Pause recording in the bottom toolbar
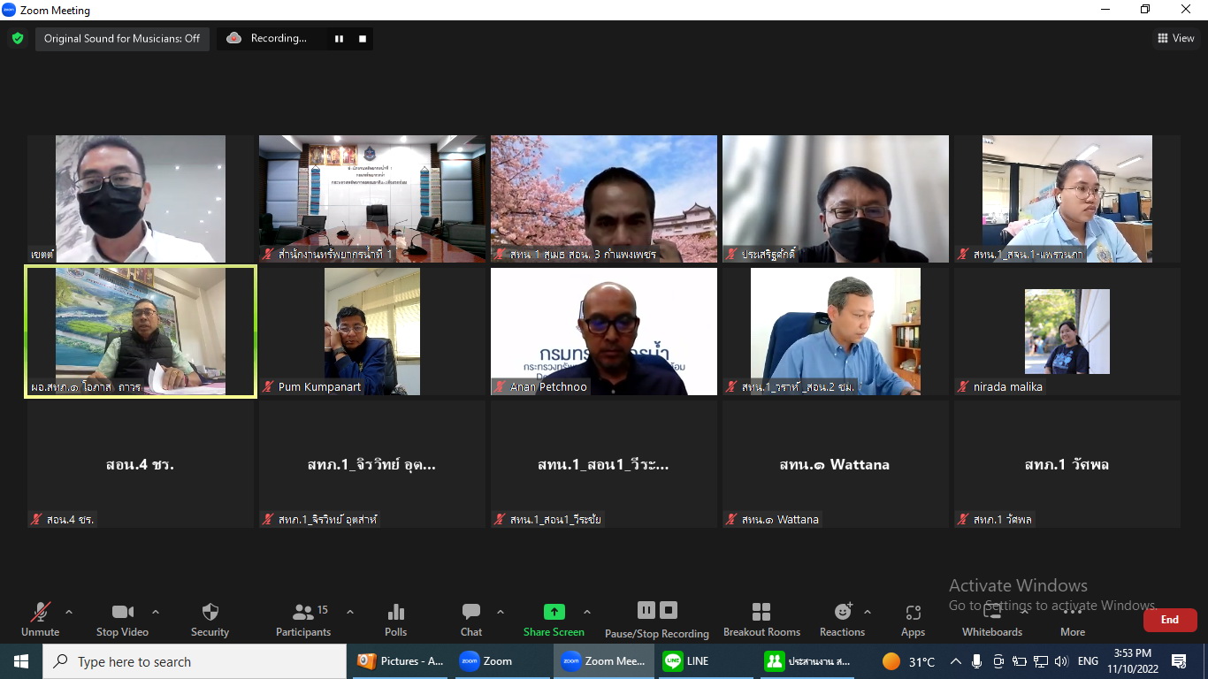1208x679 pixels. tap(646, 610)
